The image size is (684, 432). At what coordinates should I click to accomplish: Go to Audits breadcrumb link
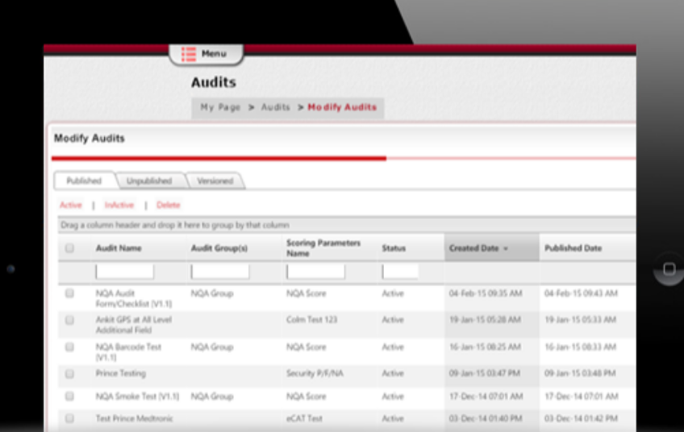coord(276,107)
